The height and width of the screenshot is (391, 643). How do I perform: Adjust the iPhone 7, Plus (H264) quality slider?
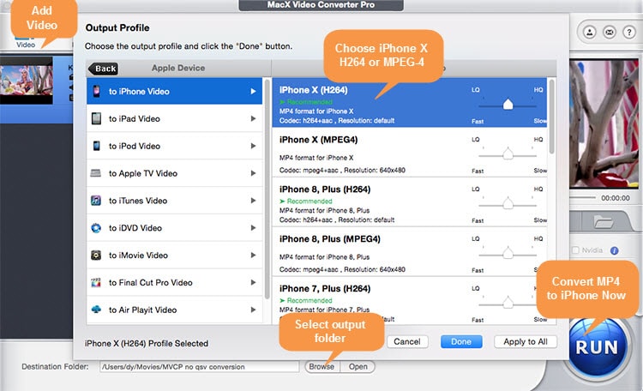pos(508,303)
